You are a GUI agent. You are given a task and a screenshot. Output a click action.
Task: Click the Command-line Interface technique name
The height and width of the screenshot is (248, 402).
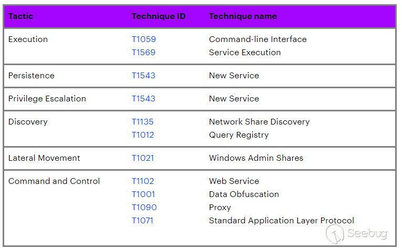tap(257, 39)
